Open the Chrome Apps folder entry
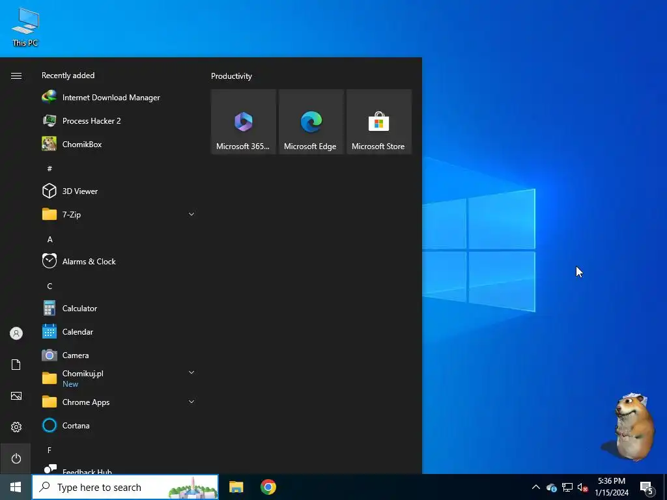 pos(119,402)
